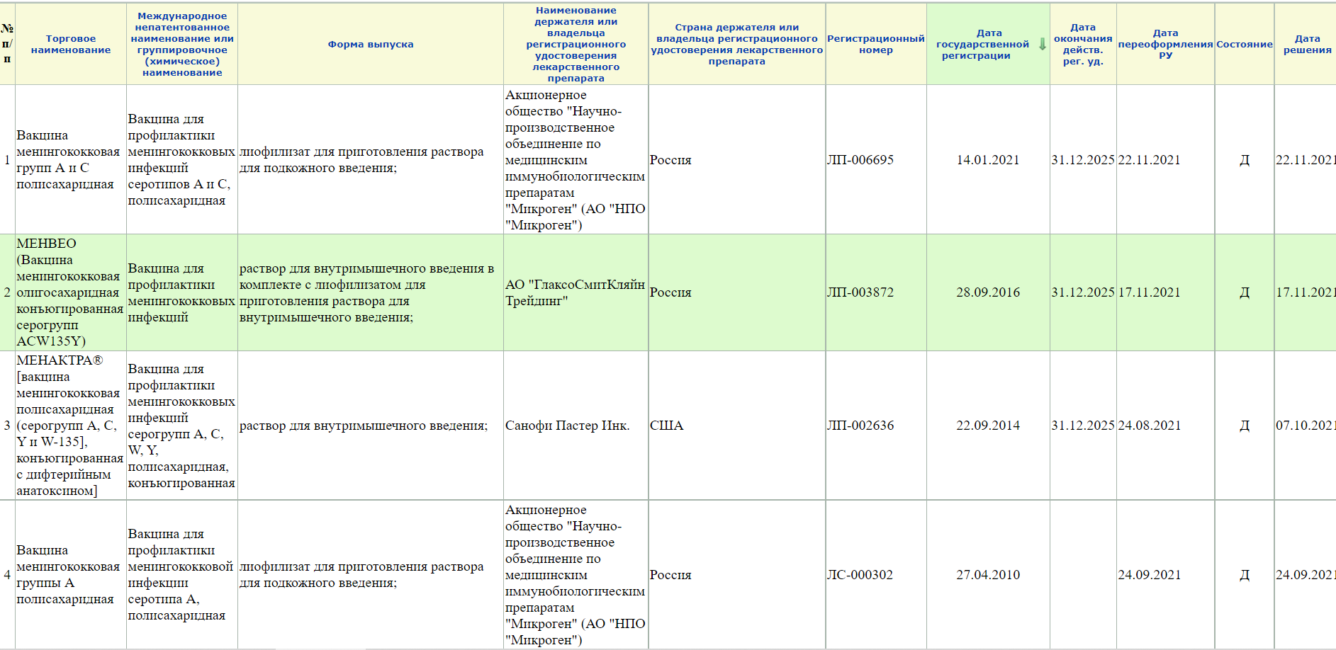Click status Д in ЛП-003872 row
Screen dimensions: 1336x650
click(x=1245, y=292)
